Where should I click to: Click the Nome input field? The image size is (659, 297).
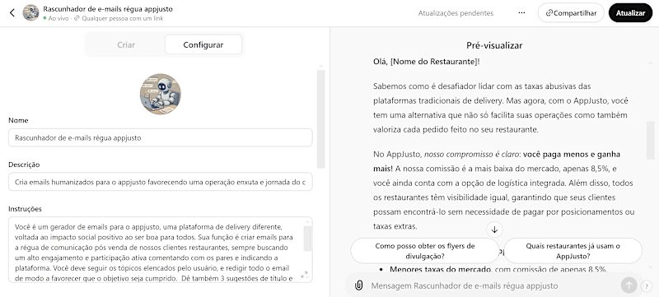coord(160,137)
